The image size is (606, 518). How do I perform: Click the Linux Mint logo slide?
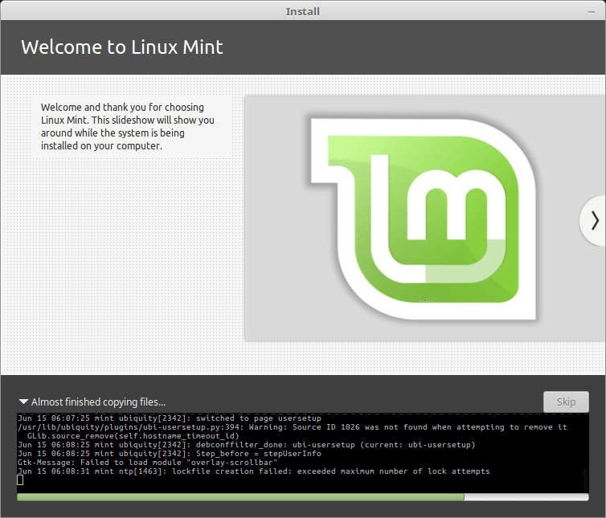[424, 218]
